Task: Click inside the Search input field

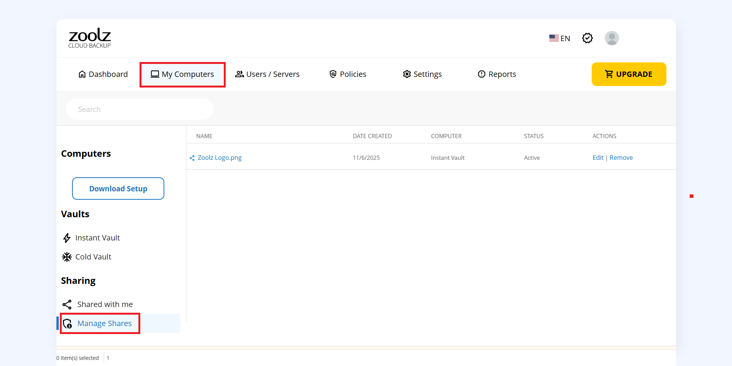Action: [140, 109]
